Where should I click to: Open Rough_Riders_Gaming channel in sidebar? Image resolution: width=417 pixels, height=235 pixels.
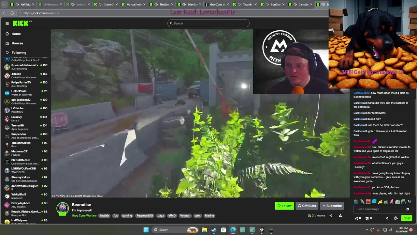click(25, 213)
